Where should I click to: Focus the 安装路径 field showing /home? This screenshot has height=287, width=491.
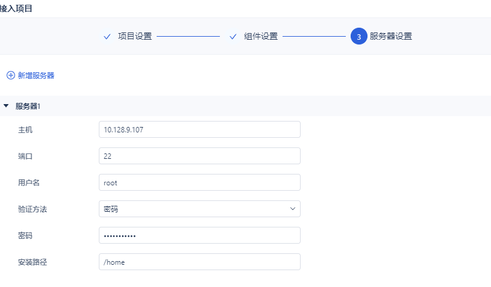coord(199,262)
